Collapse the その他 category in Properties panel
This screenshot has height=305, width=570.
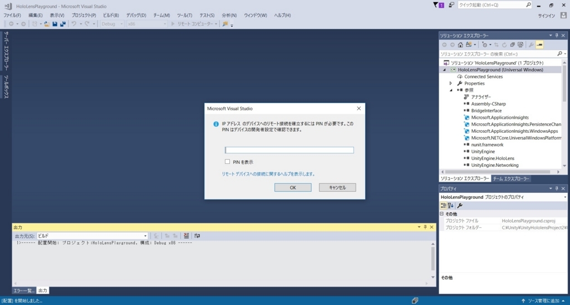(x=441, y=214)
